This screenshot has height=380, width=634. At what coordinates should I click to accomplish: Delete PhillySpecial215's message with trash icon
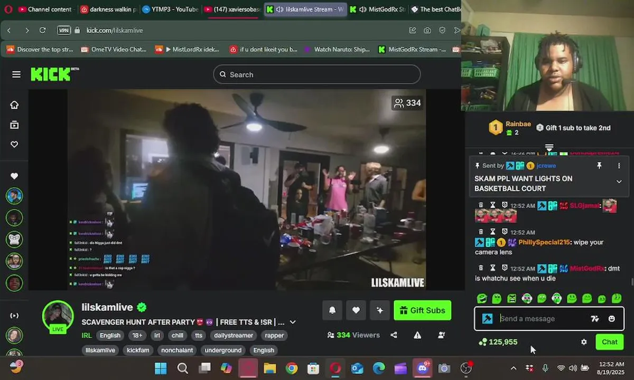(481, 232)
